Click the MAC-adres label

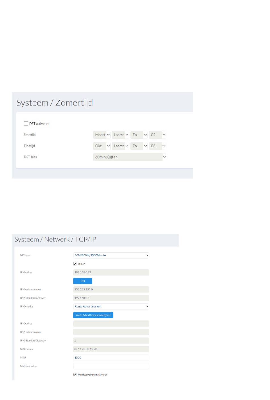point(26,349)
